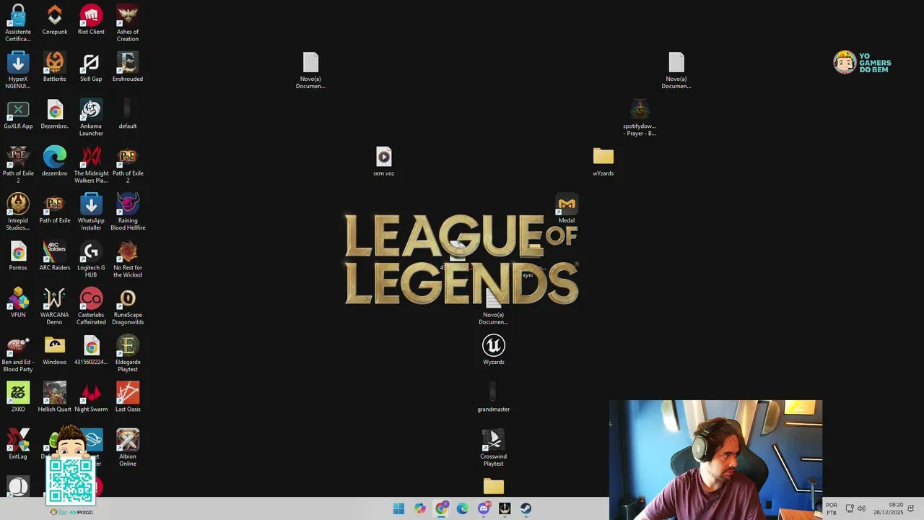Open the Assistente Certifica shortcut
The width and height of the screenshot is (924, 520).
(x=18, y=22)
